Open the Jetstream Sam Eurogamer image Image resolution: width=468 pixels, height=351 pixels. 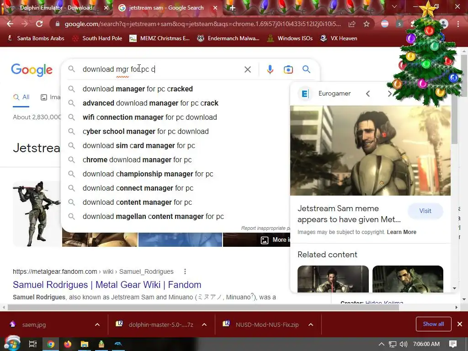point(370,150)
